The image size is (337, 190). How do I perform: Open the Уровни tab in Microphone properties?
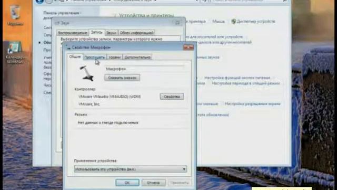pos(114,57)
